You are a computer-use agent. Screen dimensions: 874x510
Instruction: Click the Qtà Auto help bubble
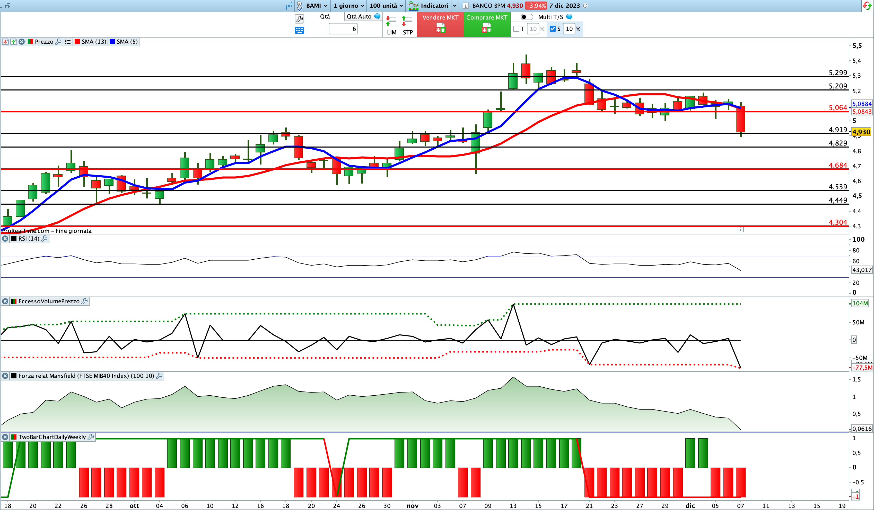[377, 16]
